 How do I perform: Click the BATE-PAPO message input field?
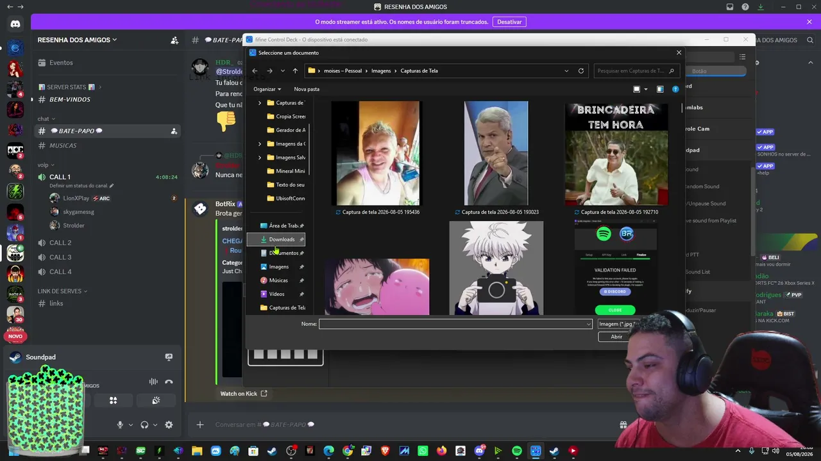[410, 425]
